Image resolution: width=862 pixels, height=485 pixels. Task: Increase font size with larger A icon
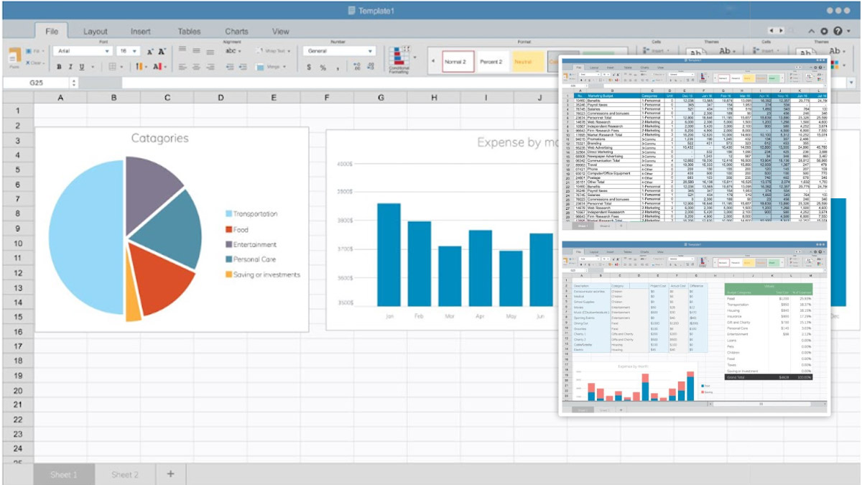click(162, 52)
